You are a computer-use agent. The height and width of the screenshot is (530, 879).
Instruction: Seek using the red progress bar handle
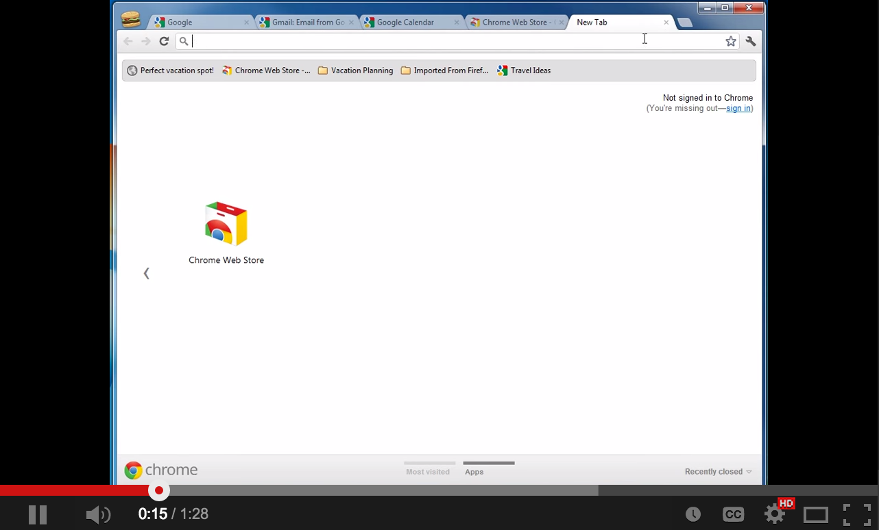pyautogui.click(x=159, y=490)
